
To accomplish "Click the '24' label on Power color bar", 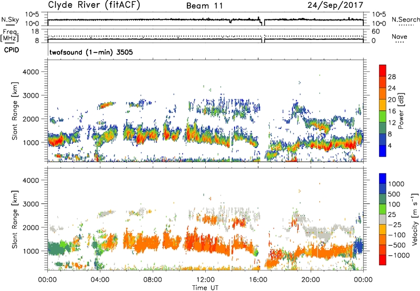I will 392,88.
